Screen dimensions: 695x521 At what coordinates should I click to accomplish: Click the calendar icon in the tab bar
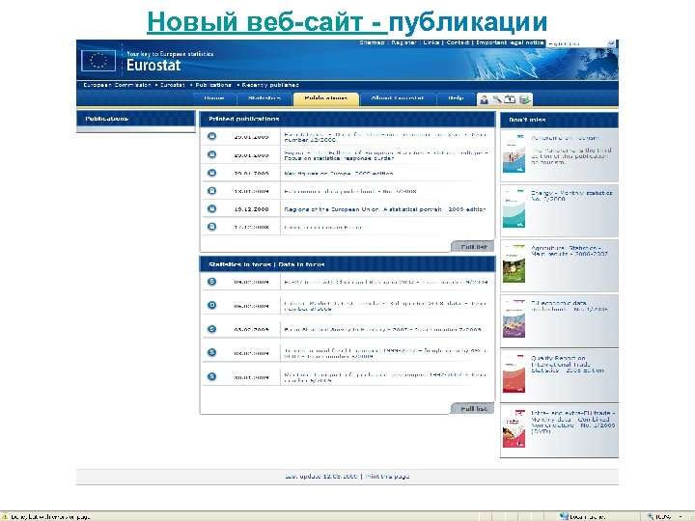point(511,99)
